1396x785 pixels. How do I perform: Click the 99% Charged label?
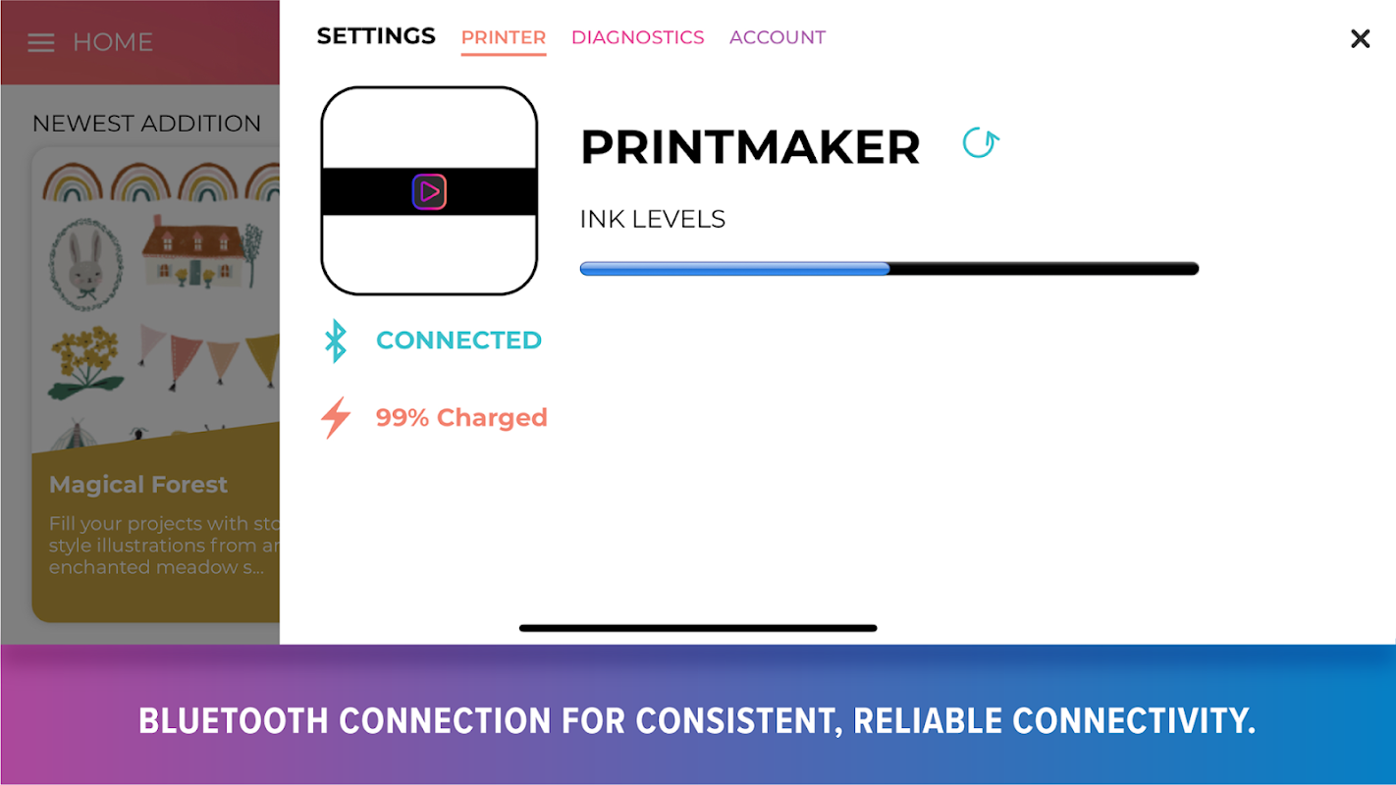tap(461, 418)
